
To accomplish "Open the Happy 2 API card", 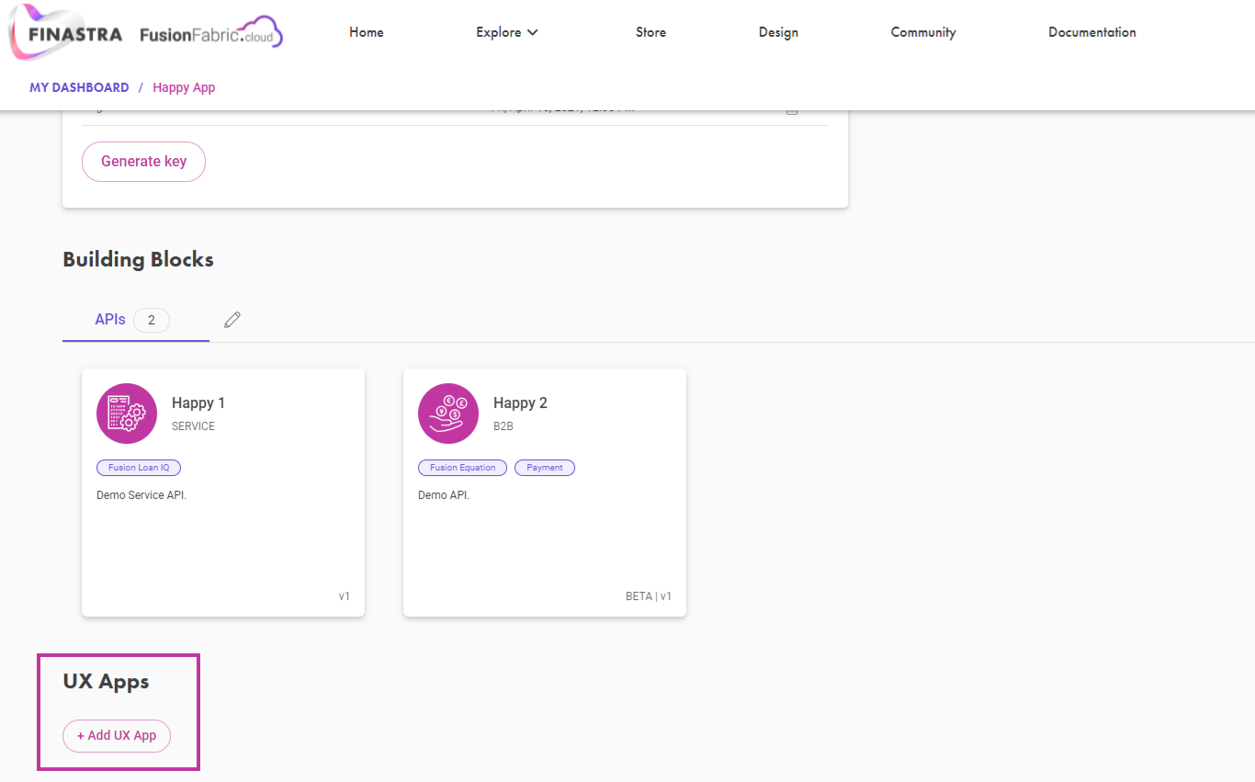I will point(545,493).
